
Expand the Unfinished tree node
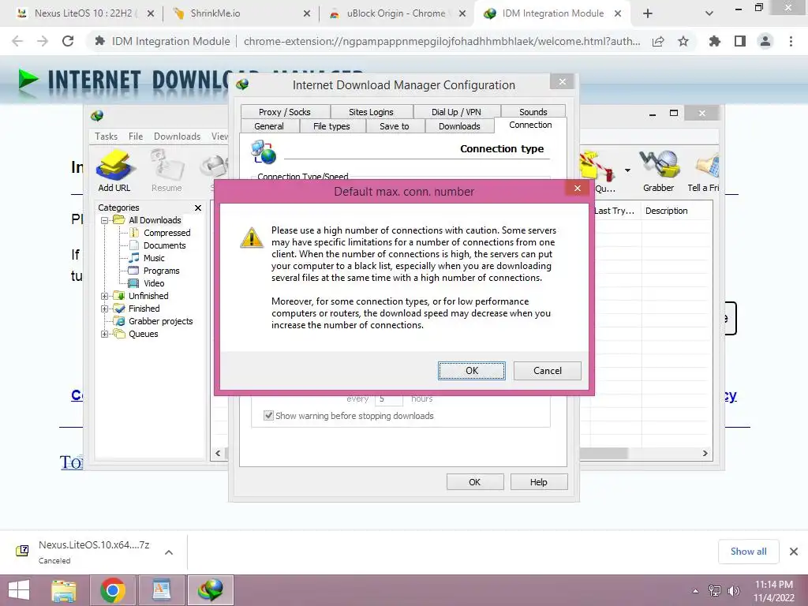point(105,297)
